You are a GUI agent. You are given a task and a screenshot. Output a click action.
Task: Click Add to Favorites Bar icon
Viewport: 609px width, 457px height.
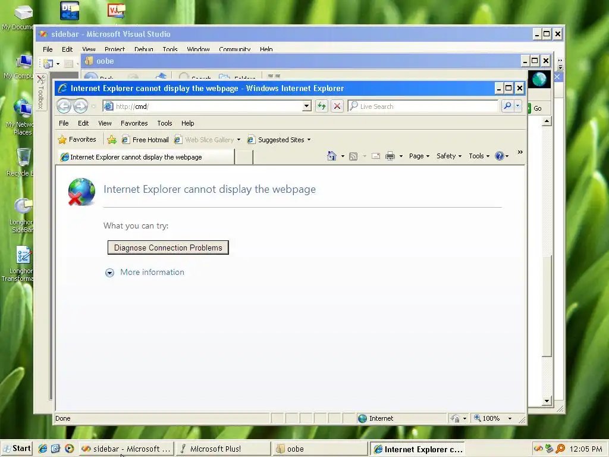pyautogui.click(x=111, y=139)
